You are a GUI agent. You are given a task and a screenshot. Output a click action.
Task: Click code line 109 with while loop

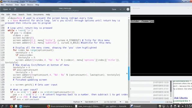click(x=20, y=30)
